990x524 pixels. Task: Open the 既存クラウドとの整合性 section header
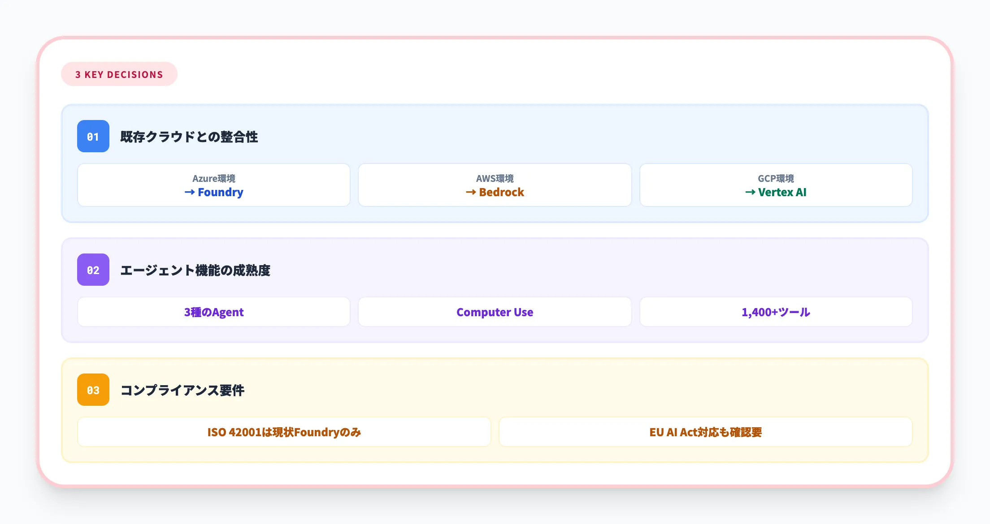click(x=189, y=137)
